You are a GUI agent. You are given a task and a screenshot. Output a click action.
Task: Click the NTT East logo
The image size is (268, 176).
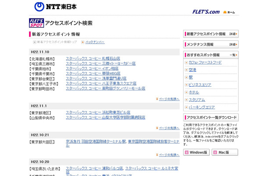(55, 7)
